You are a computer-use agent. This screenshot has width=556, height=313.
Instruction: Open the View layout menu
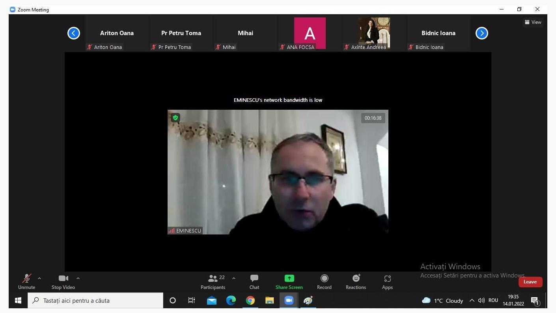click(x=533, y=22)
